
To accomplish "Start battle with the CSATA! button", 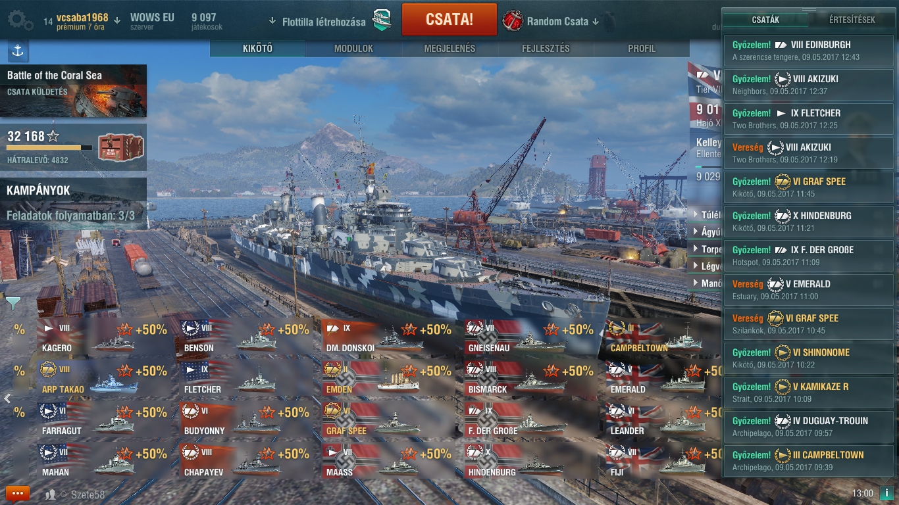I will coord(449,20).
